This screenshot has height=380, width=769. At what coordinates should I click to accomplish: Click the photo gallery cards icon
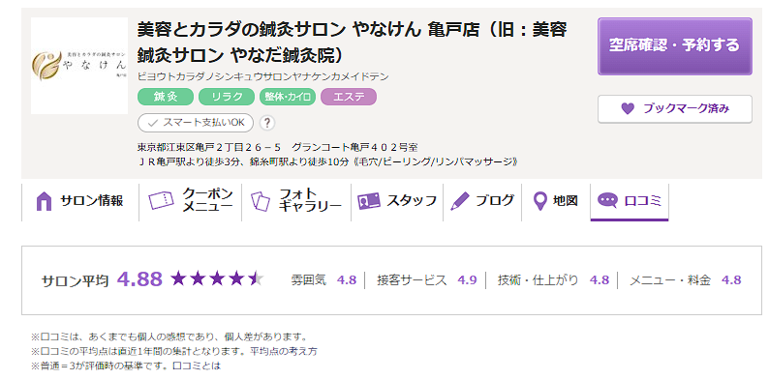(260, 201)
